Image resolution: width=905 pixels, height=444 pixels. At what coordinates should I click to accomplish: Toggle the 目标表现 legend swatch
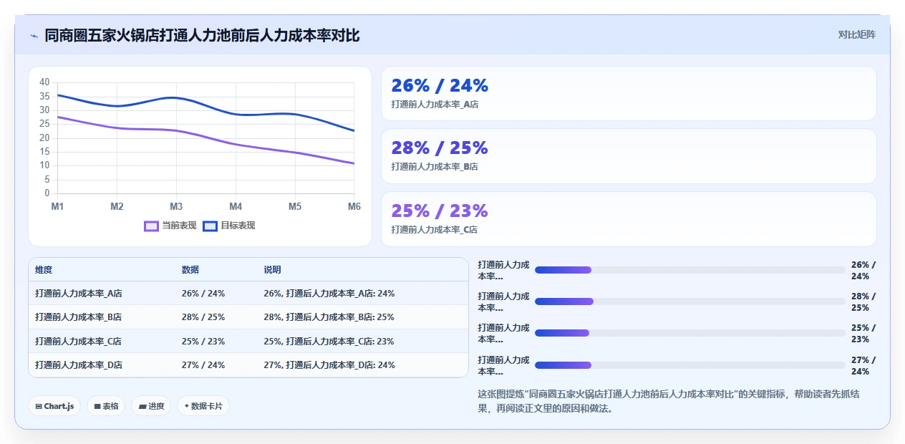pyautogui.click(x=210, y=226)
